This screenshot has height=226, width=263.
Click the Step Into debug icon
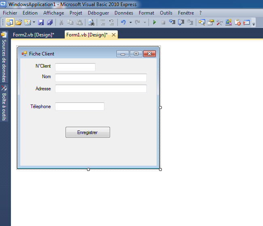(x=172, y=22)
